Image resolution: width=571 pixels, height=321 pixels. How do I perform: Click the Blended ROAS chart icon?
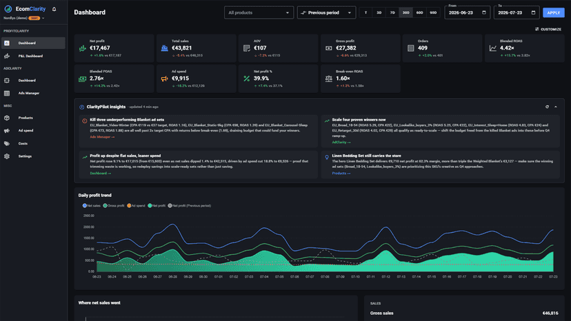[x=492, y=48]
